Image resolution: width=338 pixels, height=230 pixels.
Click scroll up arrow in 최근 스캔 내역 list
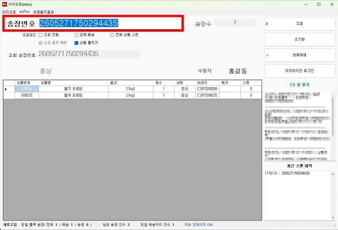(333, 174)
